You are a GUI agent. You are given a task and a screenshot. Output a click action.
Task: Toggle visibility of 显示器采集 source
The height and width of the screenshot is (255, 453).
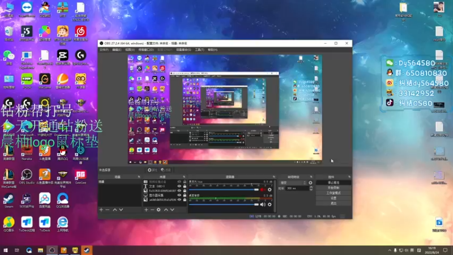click(x=180, y=195)
